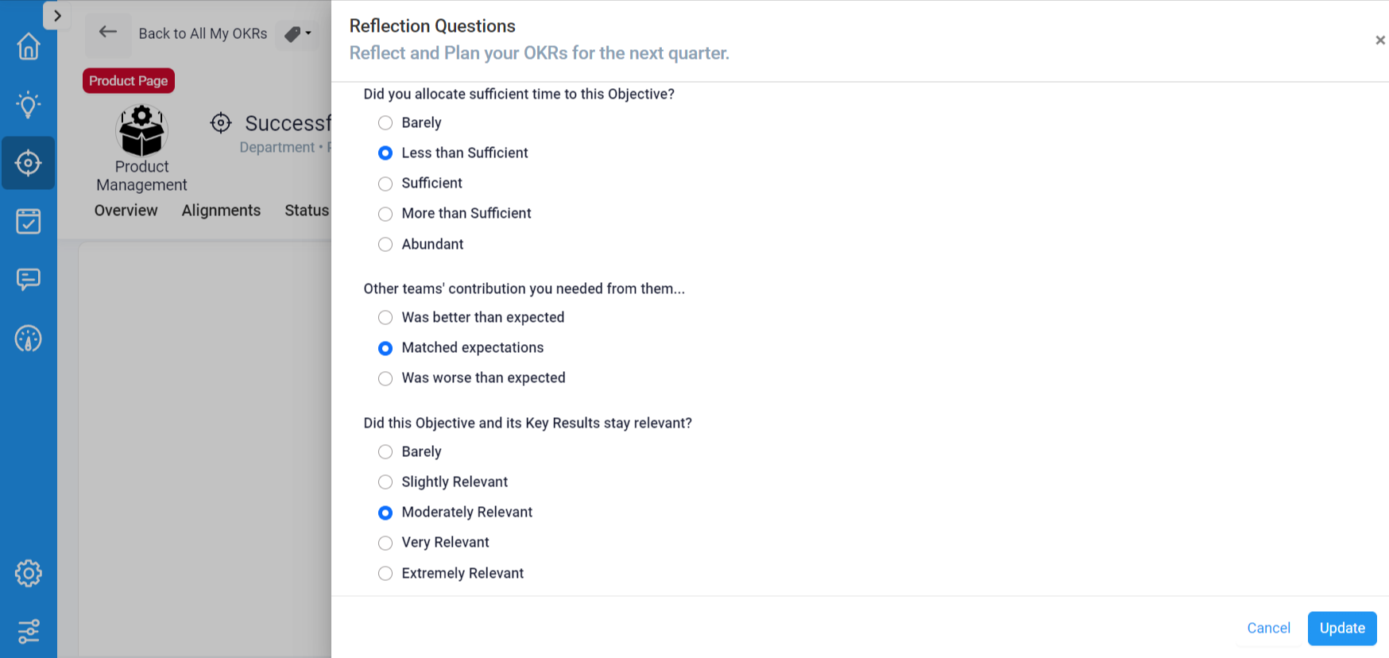Click the Home icon in the sidebar
The height and width of the screenshot is (658, 1389).
click(29, 47)
